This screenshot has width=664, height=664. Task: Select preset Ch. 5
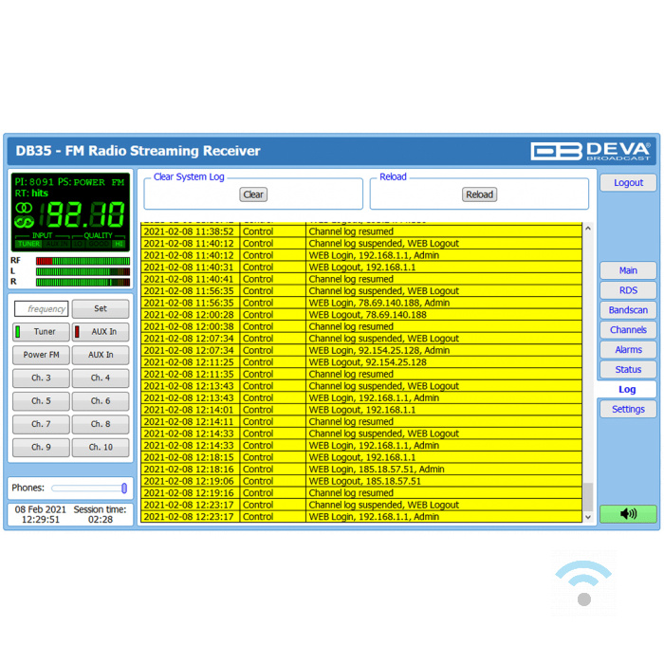(x=41, y=401)
